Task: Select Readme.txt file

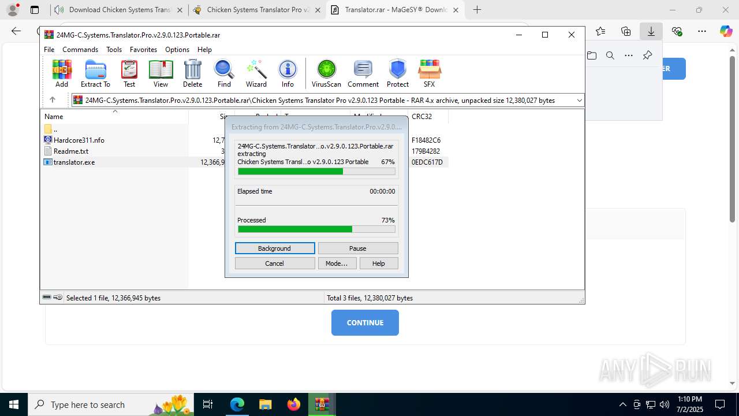Action: click(x=66, y=151)
